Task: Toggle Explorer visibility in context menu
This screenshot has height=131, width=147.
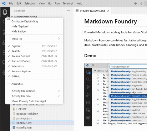Action: click(34, 46)
